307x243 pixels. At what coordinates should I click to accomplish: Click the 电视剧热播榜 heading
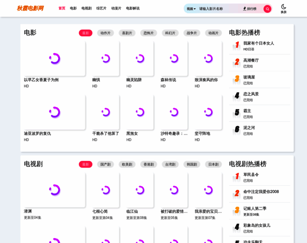coord(248,164)
